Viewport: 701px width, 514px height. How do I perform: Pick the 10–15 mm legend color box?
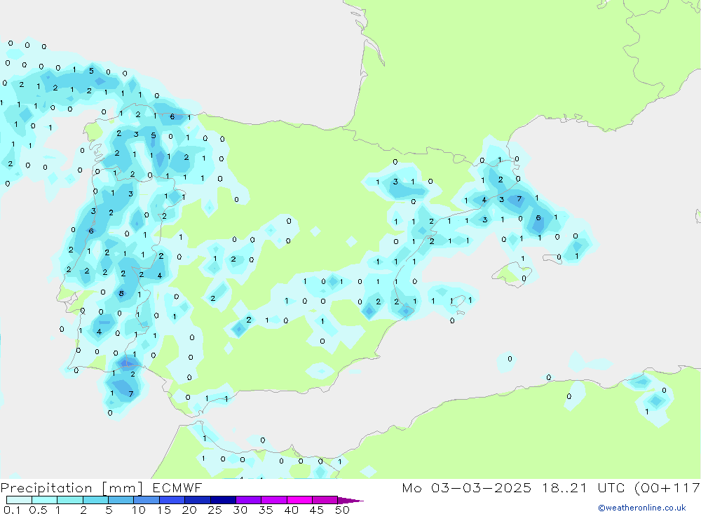tap(147, 500)
